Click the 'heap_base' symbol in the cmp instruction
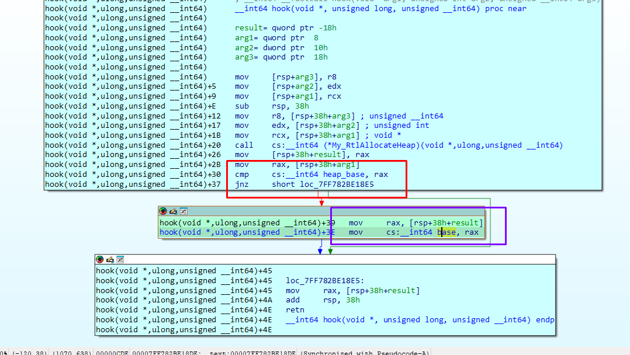Image resolution: width=630 pixels, height=355 pixels. 344,174
